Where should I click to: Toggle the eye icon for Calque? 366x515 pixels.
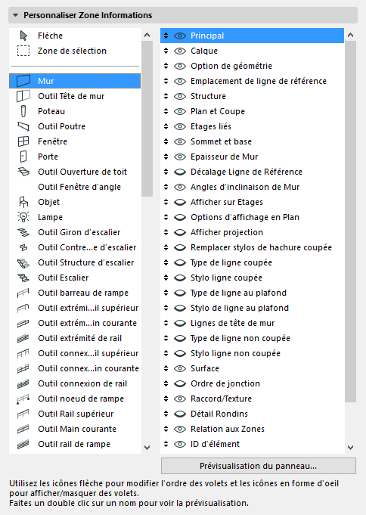tap(180, 51)
